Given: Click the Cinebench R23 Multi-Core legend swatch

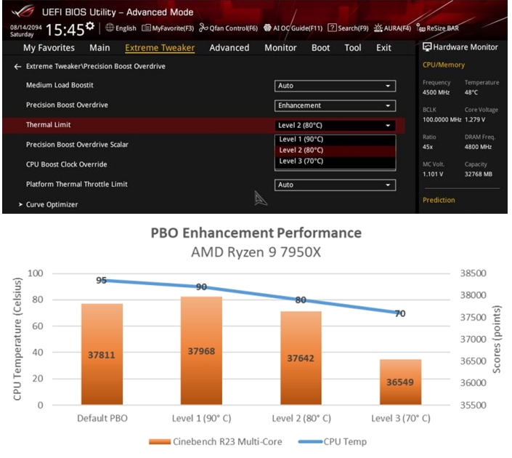Looking at the screenshot, I should (160, 442).
